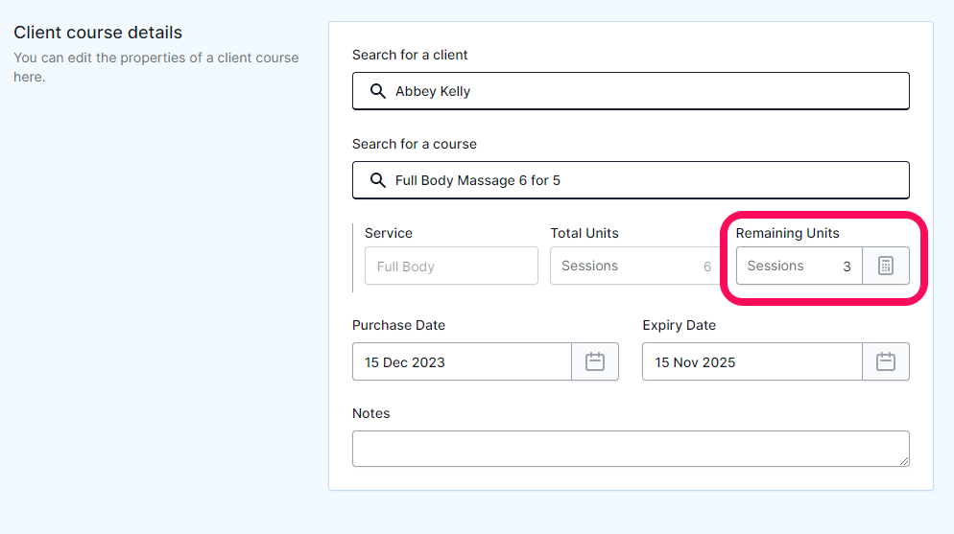Click the Total Units sessions field
The width and height of the screenshot is (954, 534).
tap(636, 266)
